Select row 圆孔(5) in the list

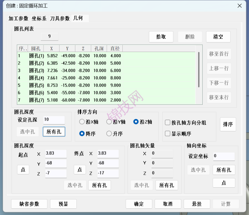pyautogui.click(x=106, y=85)
